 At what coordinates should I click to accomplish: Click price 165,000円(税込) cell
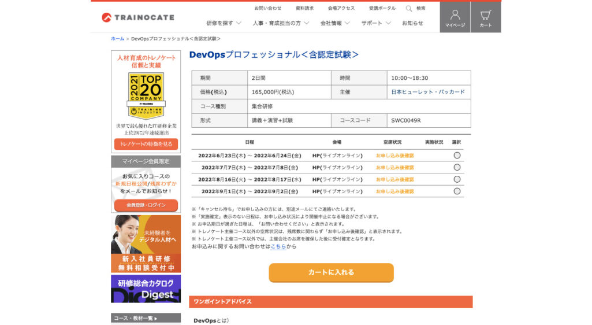(289, 92)
